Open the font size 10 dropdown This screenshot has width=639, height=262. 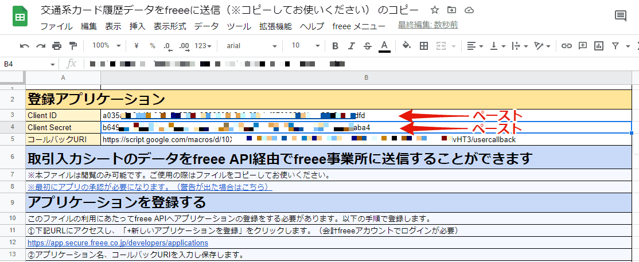point(306,46)
